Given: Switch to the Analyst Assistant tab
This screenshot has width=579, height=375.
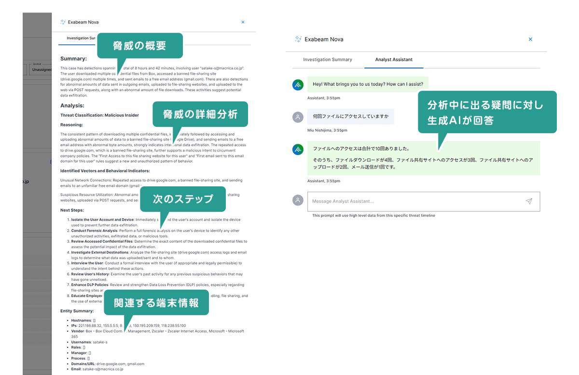Looking at the screenshot, I should tap(394, 59).
